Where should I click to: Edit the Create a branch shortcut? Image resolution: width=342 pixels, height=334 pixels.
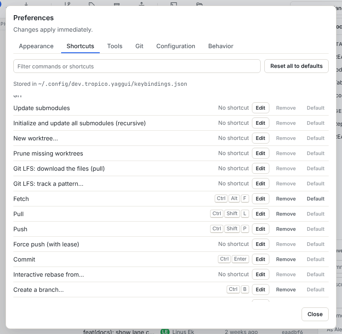point(261,289)
